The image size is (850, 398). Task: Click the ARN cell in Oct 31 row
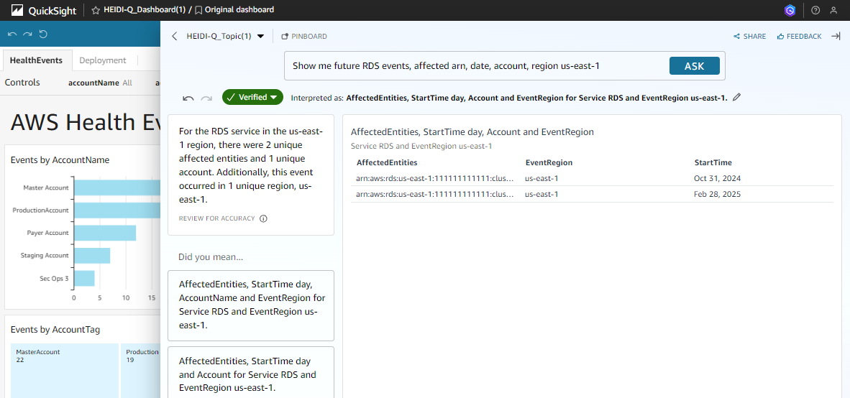click(x=435, y=178)
